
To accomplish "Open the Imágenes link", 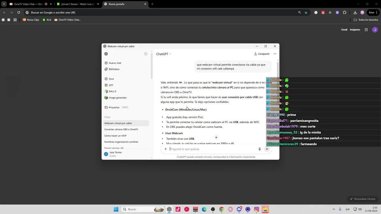I will [x=355, y=30].
